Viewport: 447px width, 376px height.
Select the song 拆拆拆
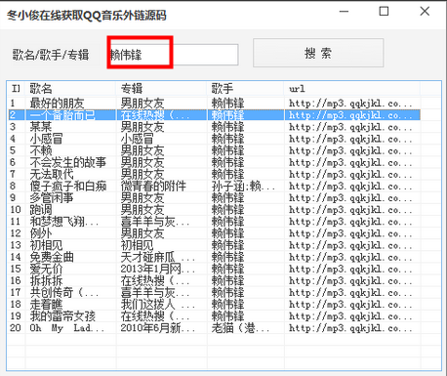(46, 280)
